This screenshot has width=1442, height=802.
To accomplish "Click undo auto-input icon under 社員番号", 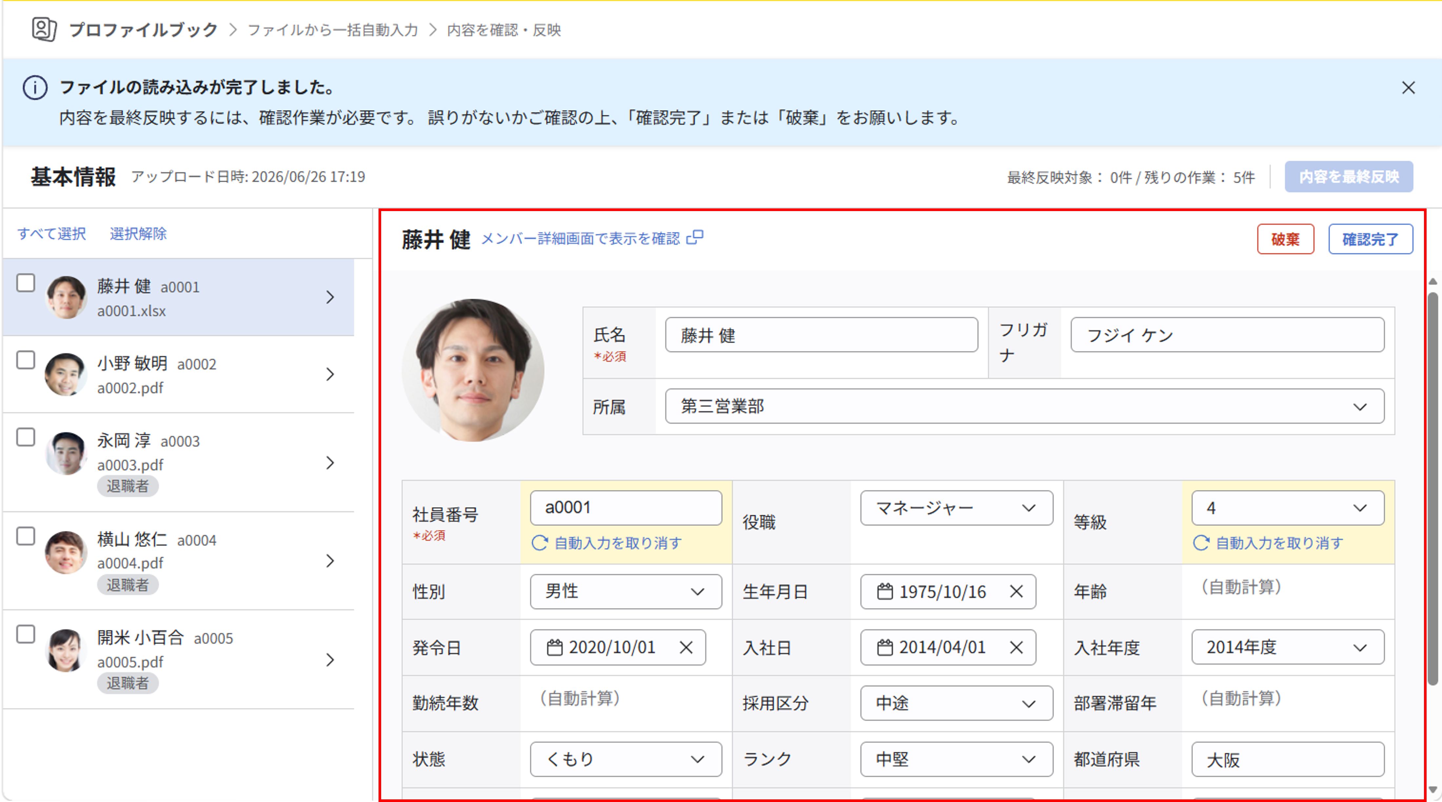I will tap(540, 543).
